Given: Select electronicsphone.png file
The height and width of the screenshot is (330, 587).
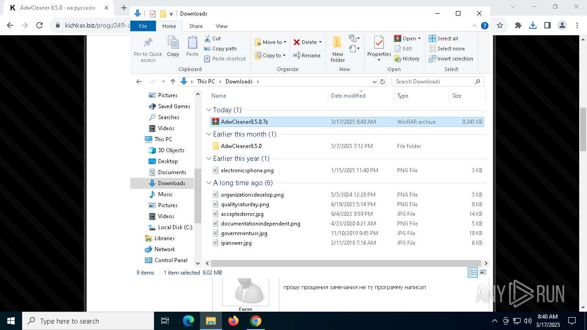Looking at the screenshot, I should (x=347, y=170).
